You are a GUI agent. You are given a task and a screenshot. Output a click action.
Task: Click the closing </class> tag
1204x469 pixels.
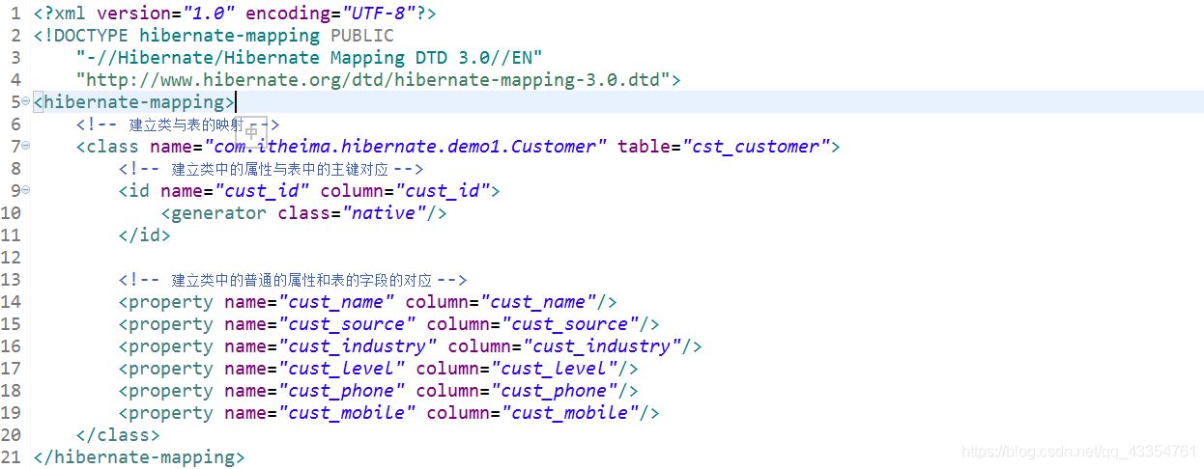pyautogui.click(x=118, y=435)
